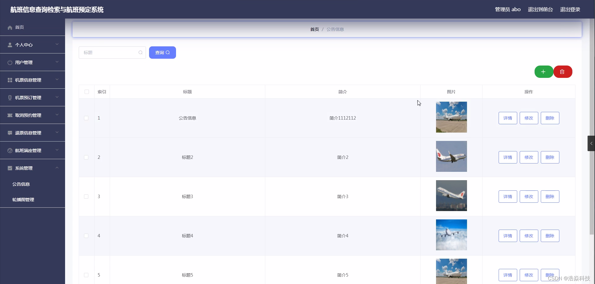595x284 pixels.
Task: Click the icon next to 机票预订管理
Action: (10, 98)
